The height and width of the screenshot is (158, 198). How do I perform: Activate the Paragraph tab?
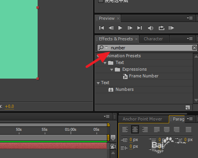[x=179, y=119]
